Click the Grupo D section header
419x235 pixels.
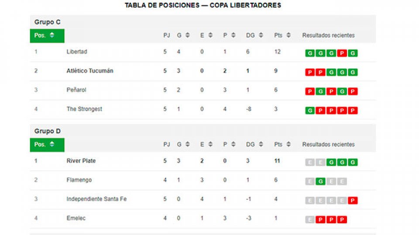[x=45, y=131]
